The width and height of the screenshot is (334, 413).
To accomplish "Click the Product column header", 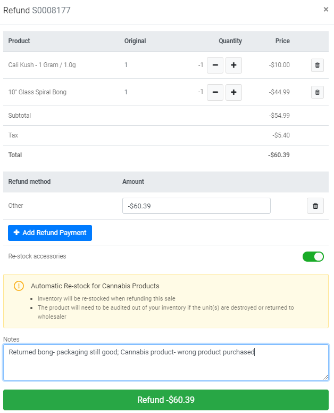I will click(x=19, y=41).
